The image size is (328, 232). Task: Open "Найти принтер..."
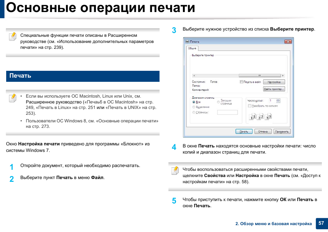[x=274, y=89]
